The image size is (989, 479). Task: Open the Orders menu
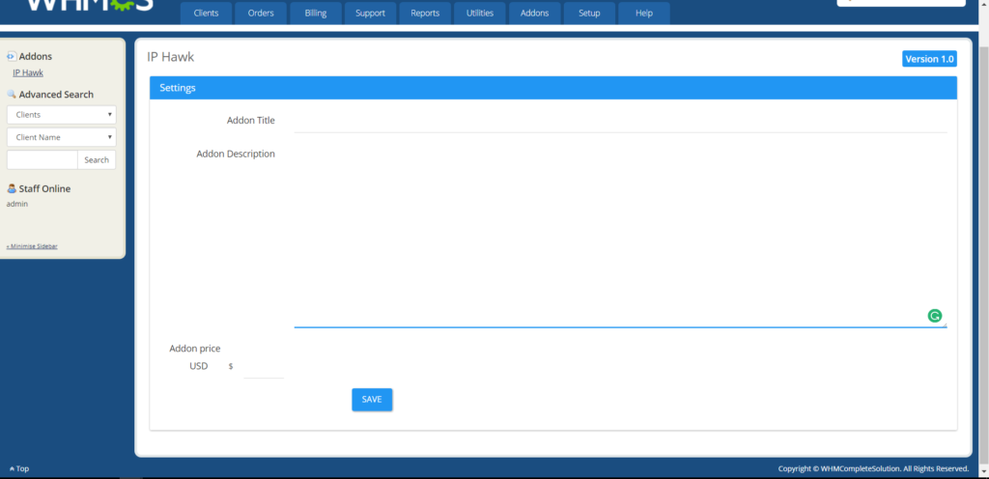pos(261,14)
